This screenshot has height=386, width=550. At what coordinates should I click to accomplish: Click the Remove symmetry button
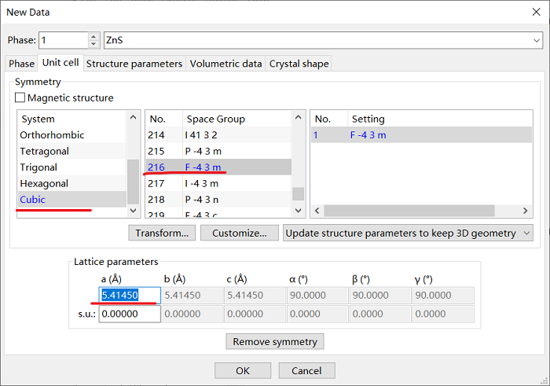[x=274, y=342]
